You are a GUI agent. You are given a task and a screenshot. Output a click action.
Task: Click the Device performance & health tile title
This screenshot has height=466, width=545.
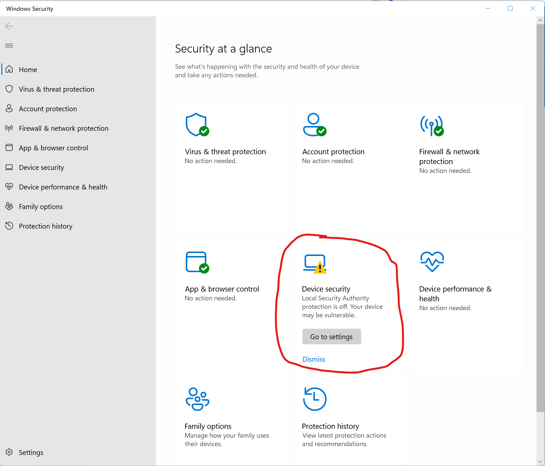tap(455, 294)
